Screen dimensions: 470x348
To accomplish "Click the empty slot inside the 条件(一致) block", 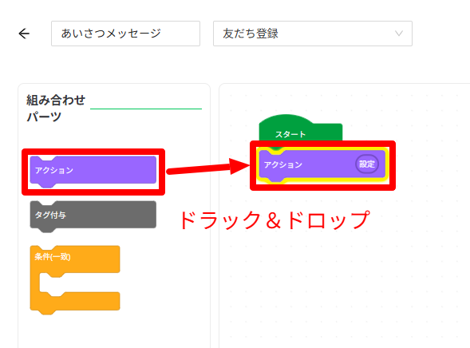I will pyautogui.click(x=80, y=283).
